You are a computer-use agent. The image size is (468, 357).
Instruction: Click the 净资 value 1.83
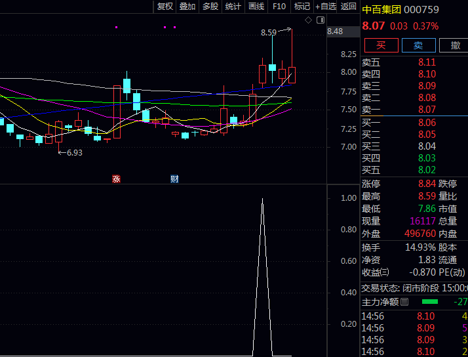[427, 260]
